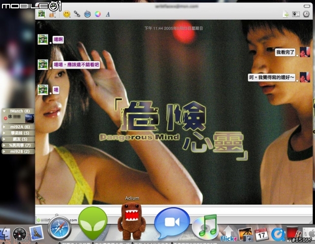Open the font panel with the A icon
Screen dimensions: 315x244
click(x=108, y=14)
